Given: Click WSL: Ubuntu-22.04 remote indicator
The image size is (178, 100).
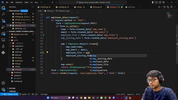Looking at the screenshot, I should pyautogui.click(x=9, y=94).
